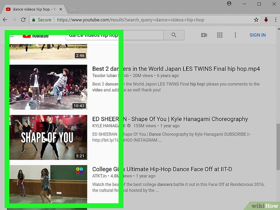This screenshot has height=210, width=280.
Task: Click the '20M views' text
Action: [x=143, y=75]
